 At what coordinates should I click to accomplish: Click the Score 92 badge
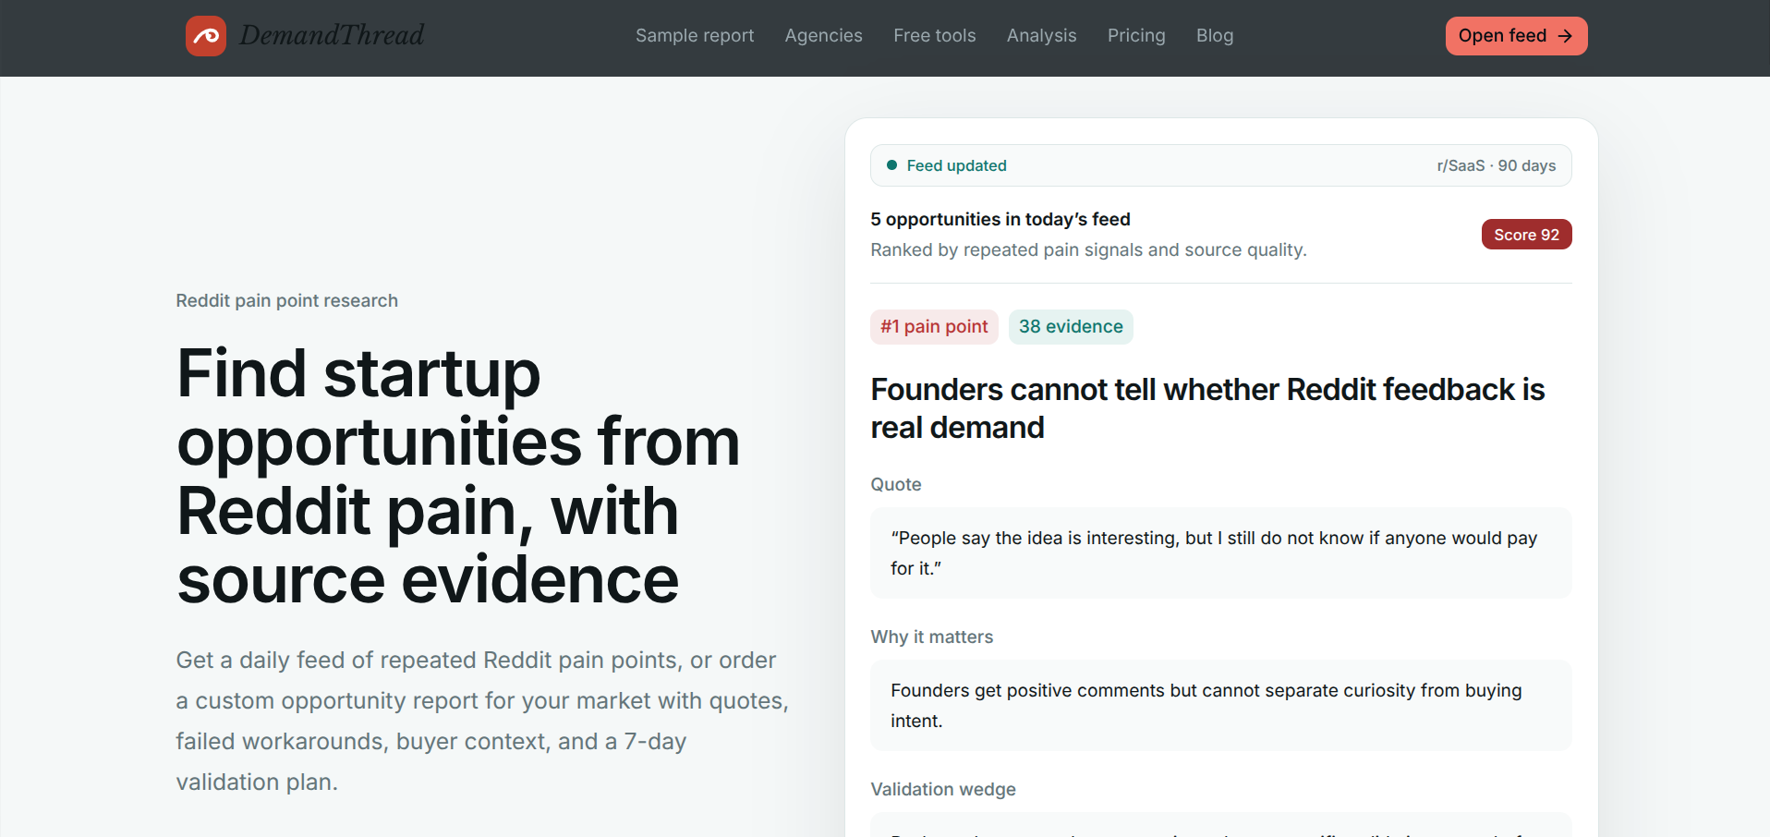click(1526, 235)
